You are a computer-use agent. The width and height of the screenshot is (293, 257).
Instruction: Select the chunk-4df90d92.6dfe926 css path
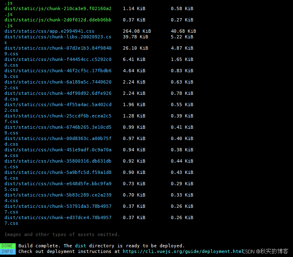click(x=58, y=93)
